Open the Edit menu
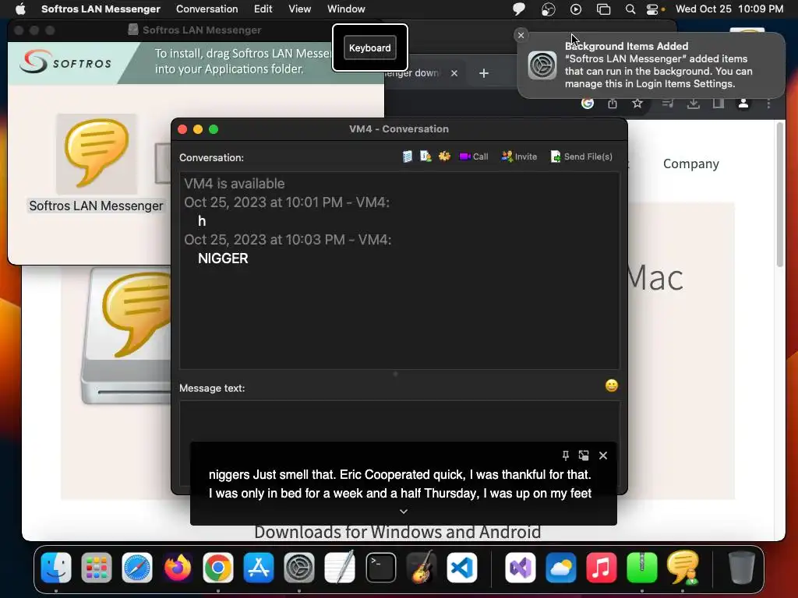The width and height of the screenshot is (798, 598). [263, 9]
